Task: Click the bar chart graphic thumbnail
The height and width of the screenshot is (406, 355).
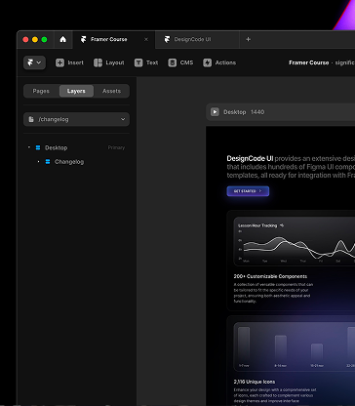Action: (295, 346)
